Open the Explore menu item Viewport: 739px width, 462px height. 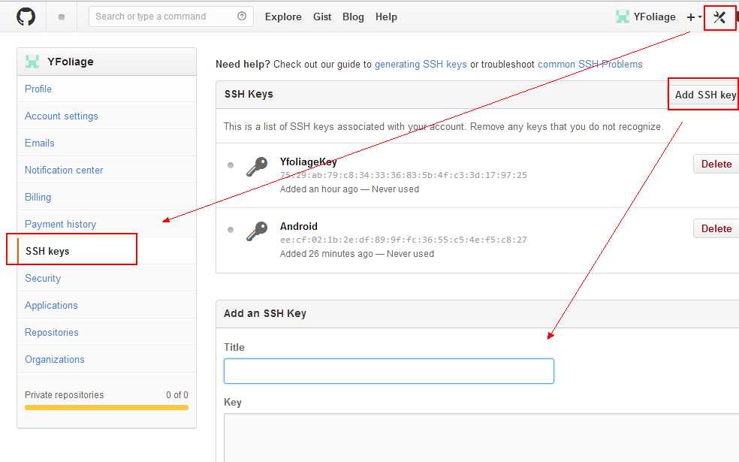coord(283,17)
